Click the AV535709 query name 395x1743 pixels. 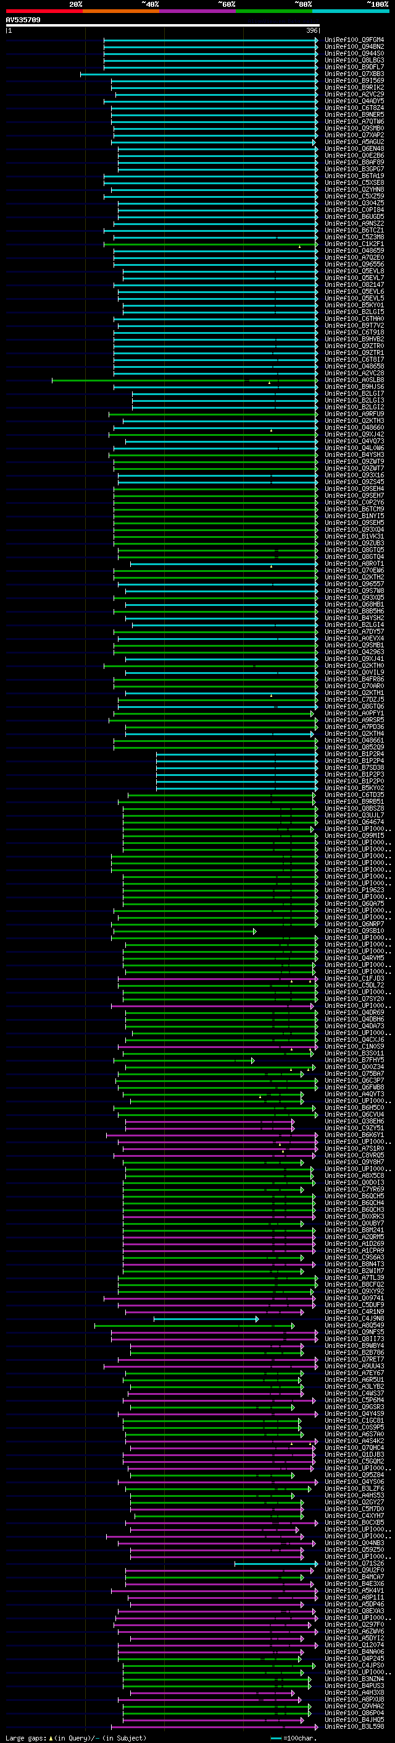pos(23,20)
